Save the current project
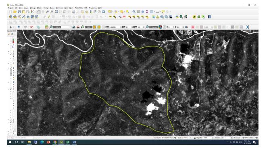 pos(19,12)
